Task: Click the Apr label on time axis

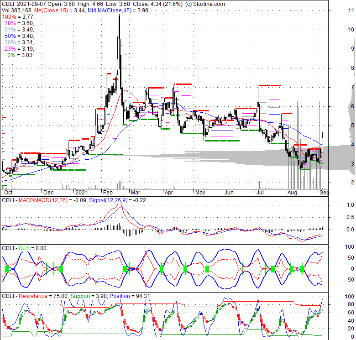Action: [x=169, y=193]
